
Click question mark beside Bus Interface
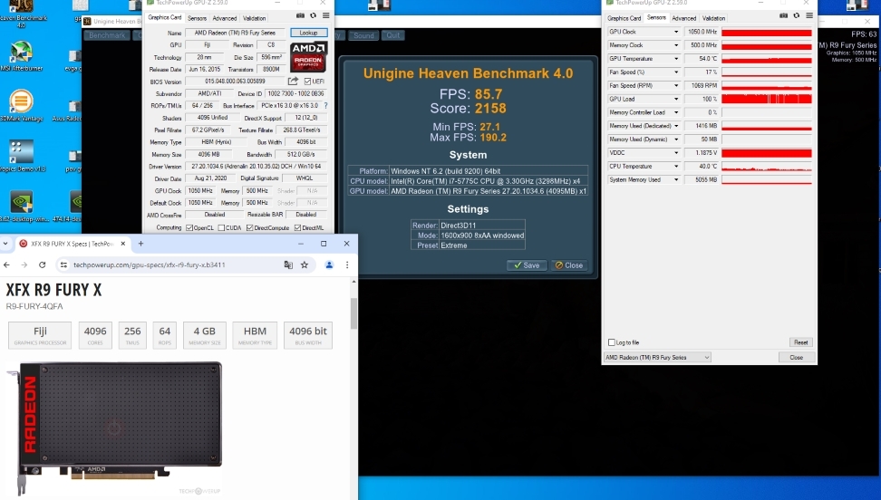click(326, 106)
